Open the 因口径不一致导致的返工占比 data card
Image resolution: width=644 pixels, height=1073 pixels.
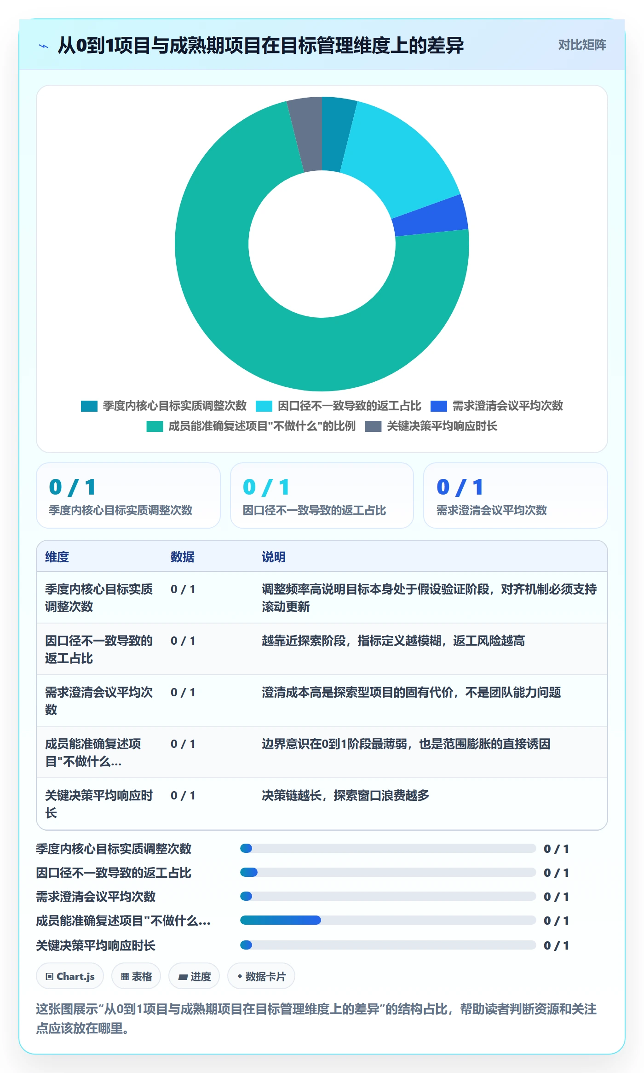322,496
